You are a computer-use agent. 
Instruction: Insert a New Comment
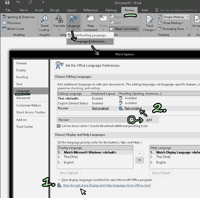click(90, 23)
